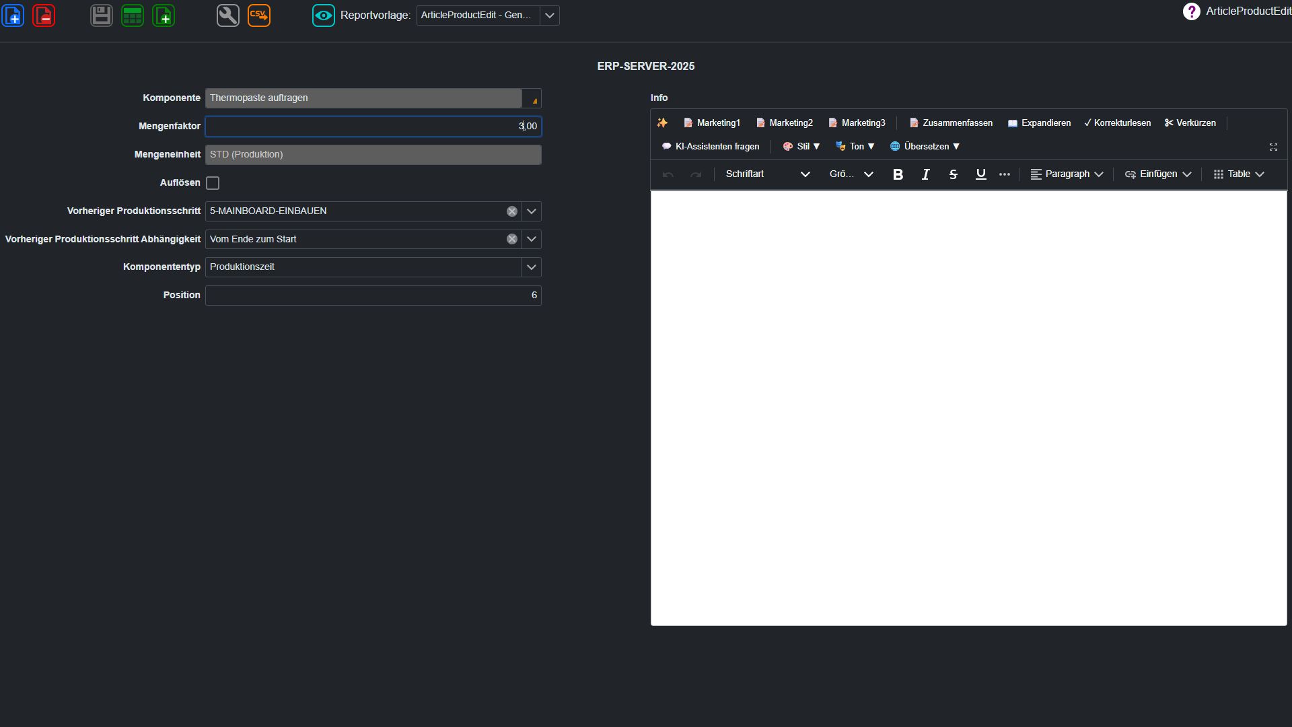Open the Schriftart font dropdown
This screenshot has height=727, width=1292.
768,174
